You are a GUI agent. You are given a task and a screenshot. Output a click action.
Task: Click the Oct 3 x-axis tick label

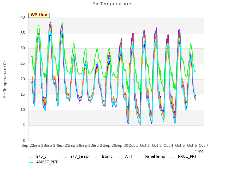click(x=157, y=145)
